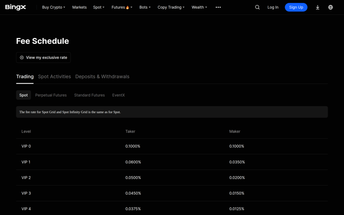The height and width of the screenshot is (215, 344).
Task: Click the Level column header
Action: pyautogui.click(x=26, y=131)
